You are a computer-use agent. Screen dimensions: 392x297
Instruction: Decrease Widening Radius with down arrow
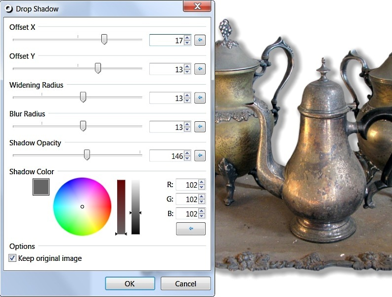(x=187, y=100)
